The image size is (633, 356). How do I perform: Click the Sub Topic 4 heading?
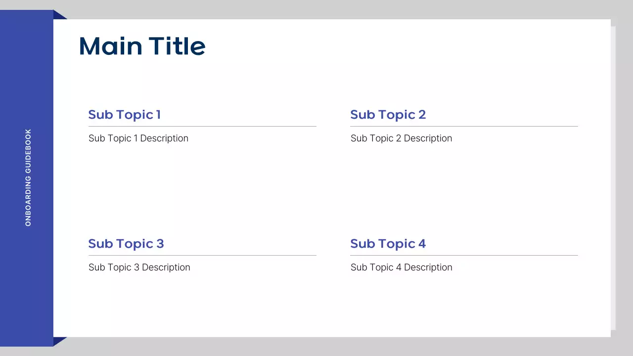388,244
